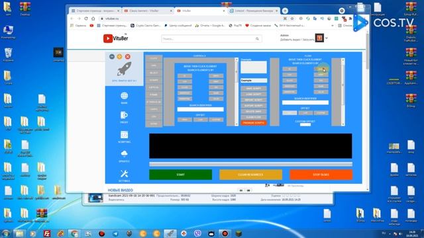This screenshot has height=238, width=424.
Task: Click the green START button
Action: (x=181, y=175)
